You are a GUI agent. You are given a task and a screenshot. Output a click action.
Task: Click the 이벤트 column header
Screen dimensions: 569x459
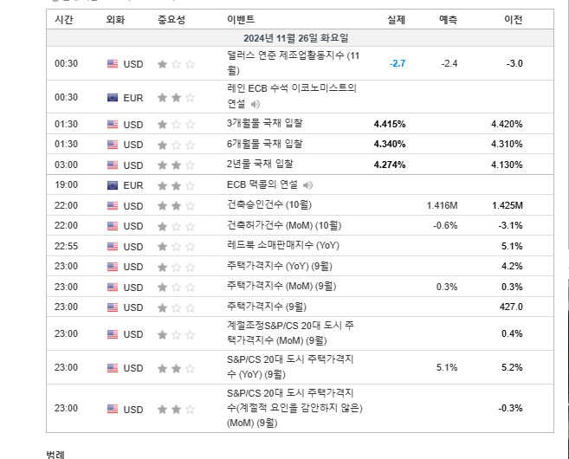(241, 19)
